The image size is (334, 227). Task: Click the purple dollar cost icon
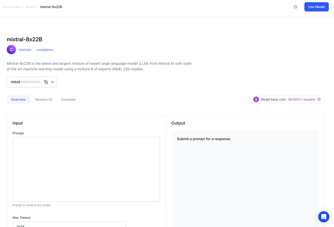[256, 100]
